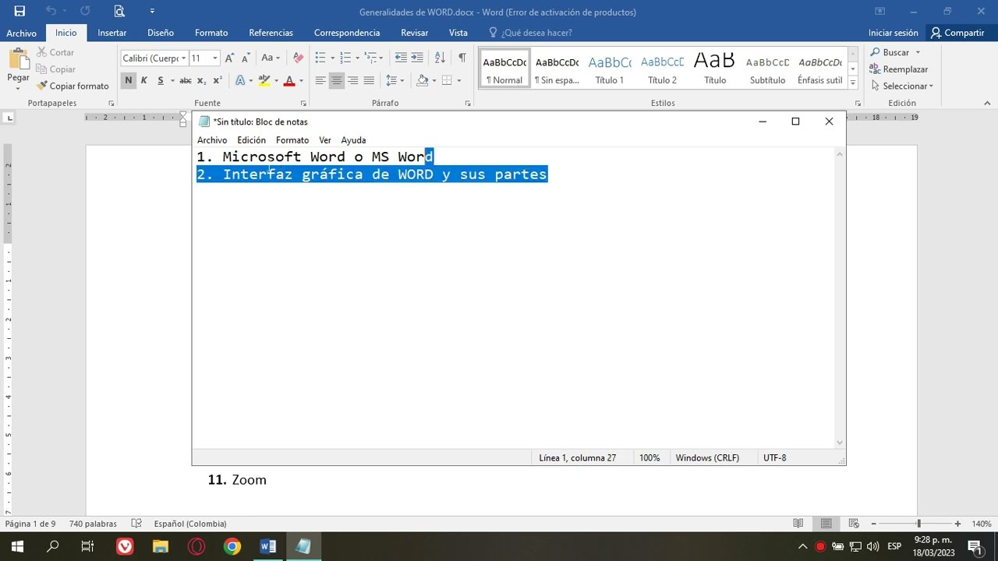The height and width of the screenshot is (561, 998).
Task: Switch to print layout view in status bar
Action: click(826, 524)
